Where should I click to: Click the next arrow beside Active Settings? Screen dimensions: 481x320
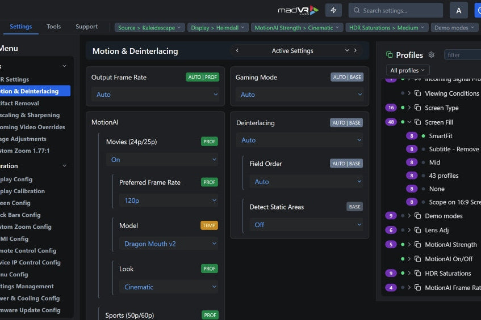[x=356, y=50]
